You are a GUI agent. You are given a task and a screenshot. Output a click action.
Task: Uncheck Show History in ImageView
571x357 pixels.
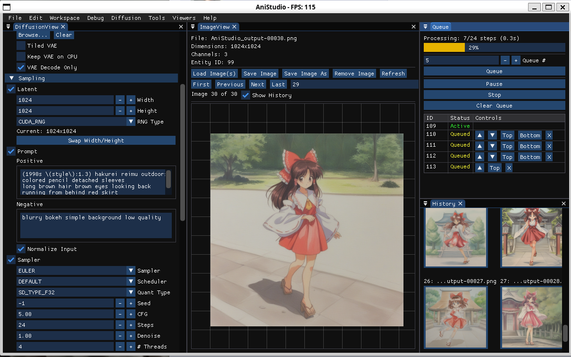(x=245, y=95)
